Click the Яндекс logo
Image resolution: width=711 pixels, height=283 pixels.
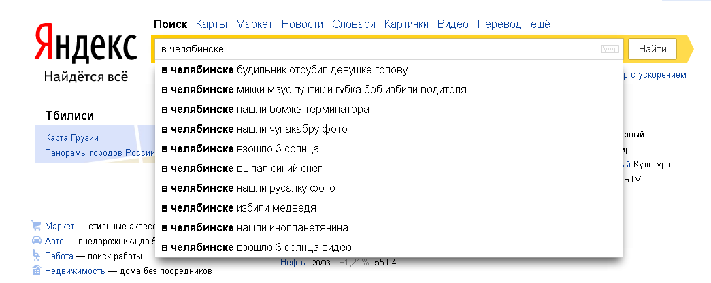click(x=85, y=44)
